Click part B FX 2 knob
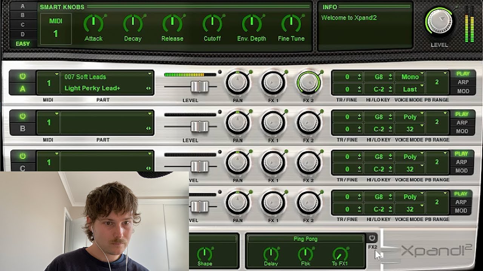This screenshot has height=271, width=483. [x=309, y=123]
